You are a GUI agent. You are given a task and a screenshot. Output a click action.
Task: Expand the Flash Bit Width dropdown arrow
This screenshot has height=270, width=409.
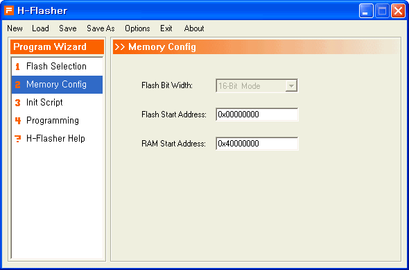291,85
